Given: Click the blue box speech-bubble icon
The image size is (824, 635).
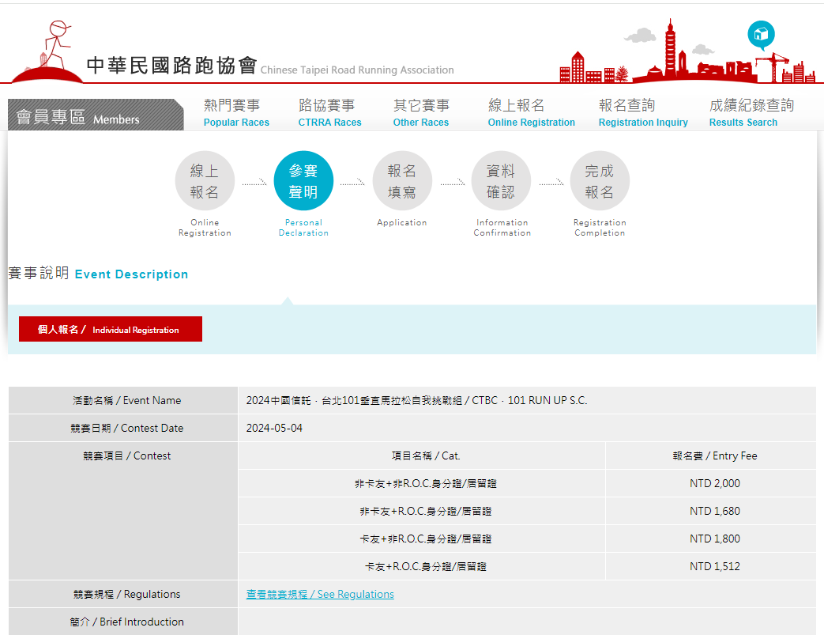Looking at the screenshot, I should click(761, 35).
